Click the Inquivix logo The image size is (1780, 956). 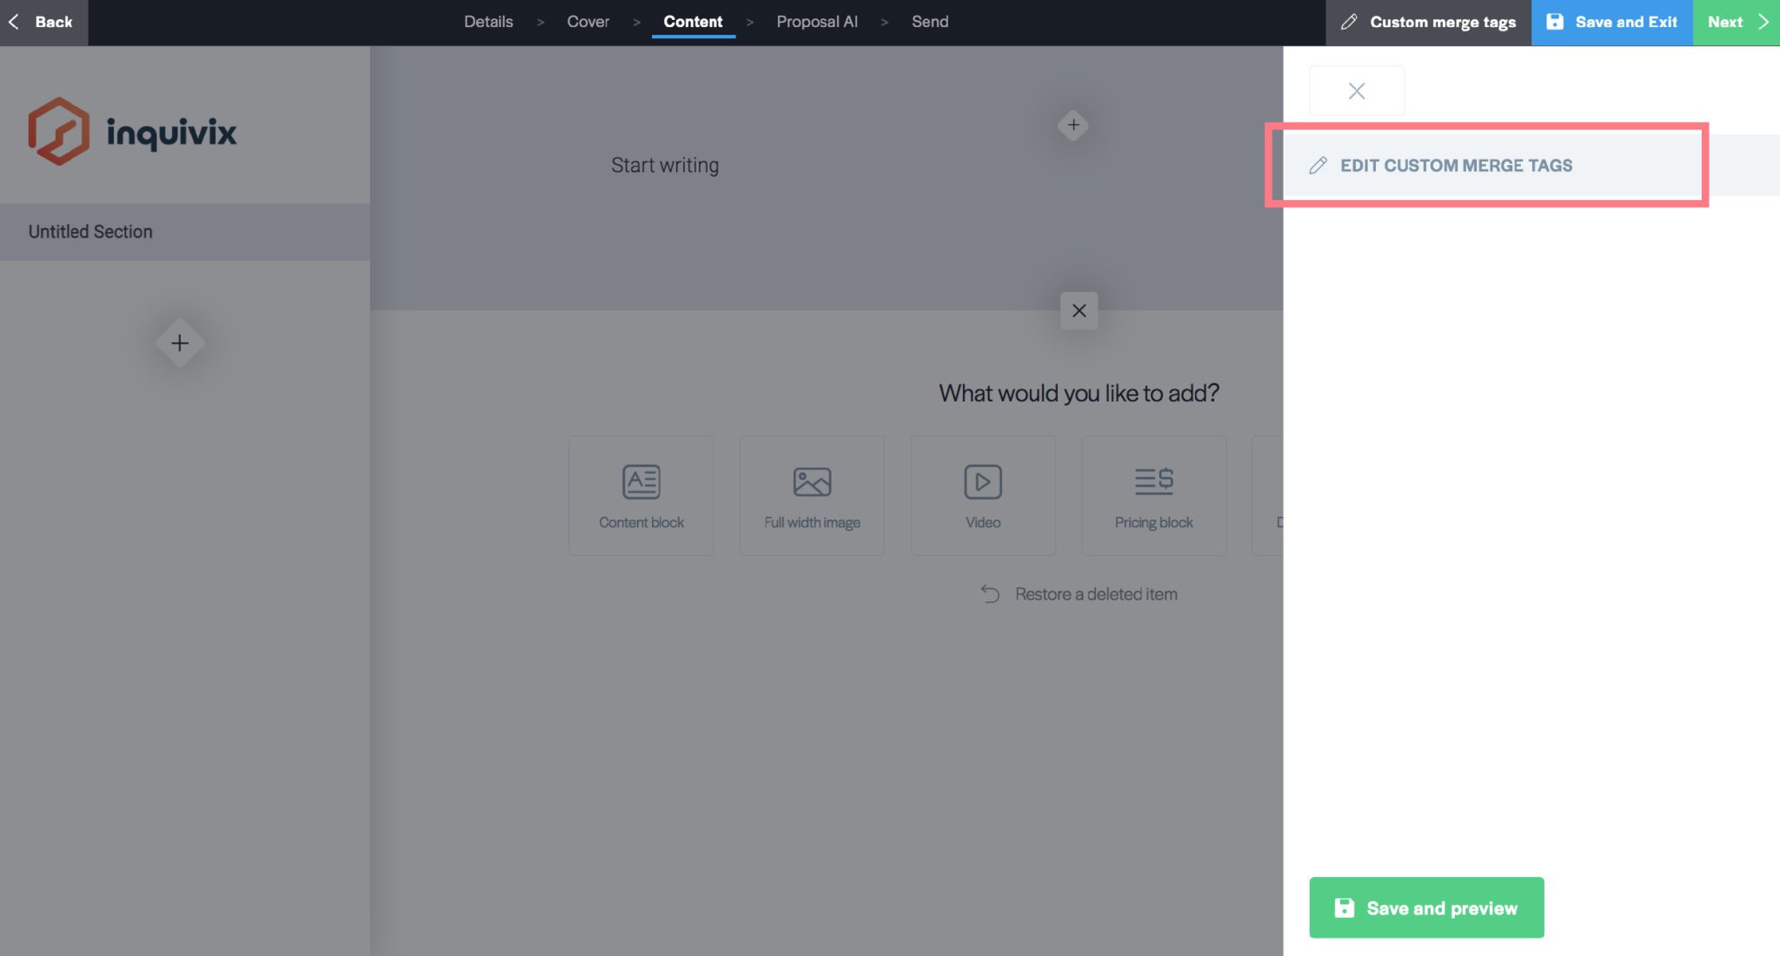pyautogui.click(x=132, y=131)
